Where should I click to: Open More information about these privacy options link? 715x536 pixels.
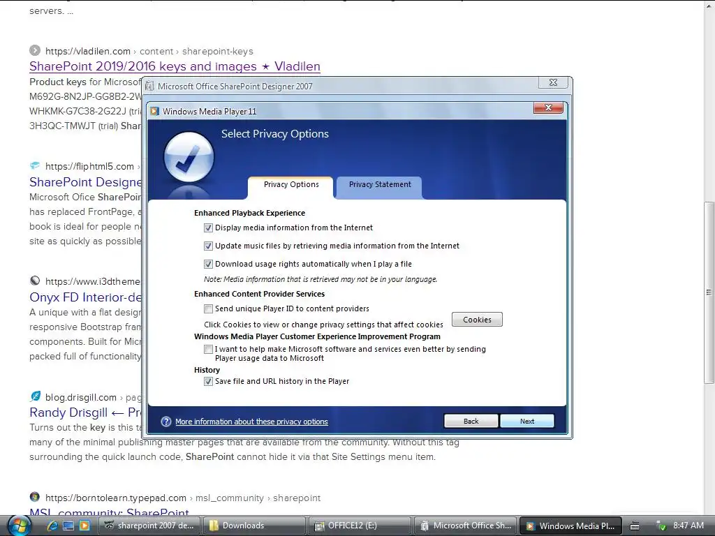click(251, 422)
